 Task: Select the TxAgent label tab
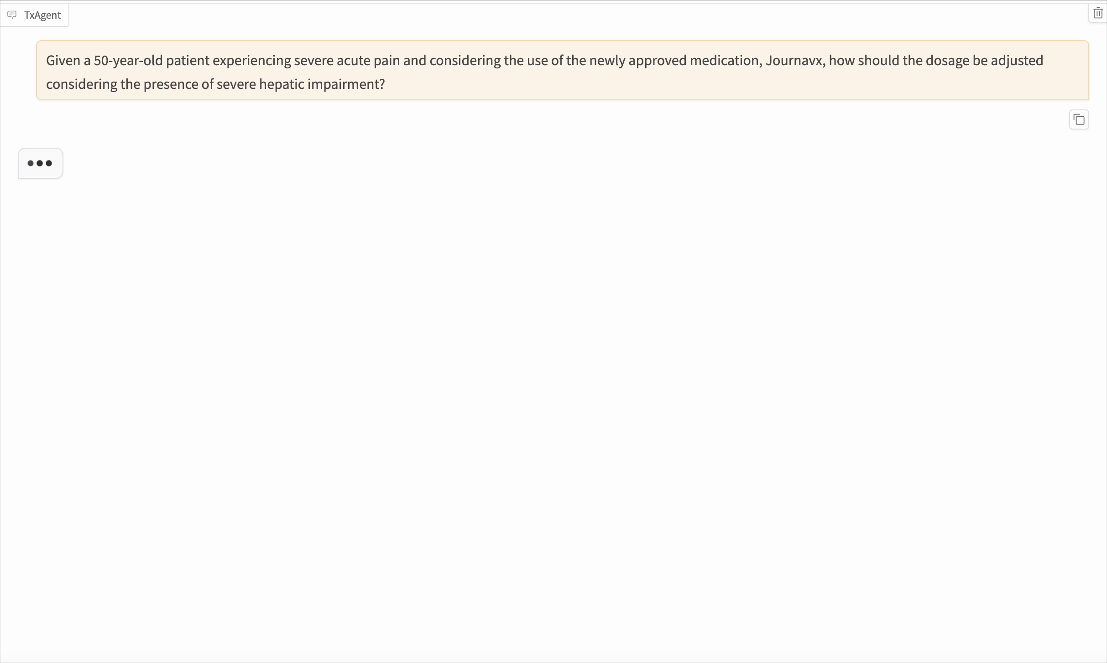tap(42, 15)
